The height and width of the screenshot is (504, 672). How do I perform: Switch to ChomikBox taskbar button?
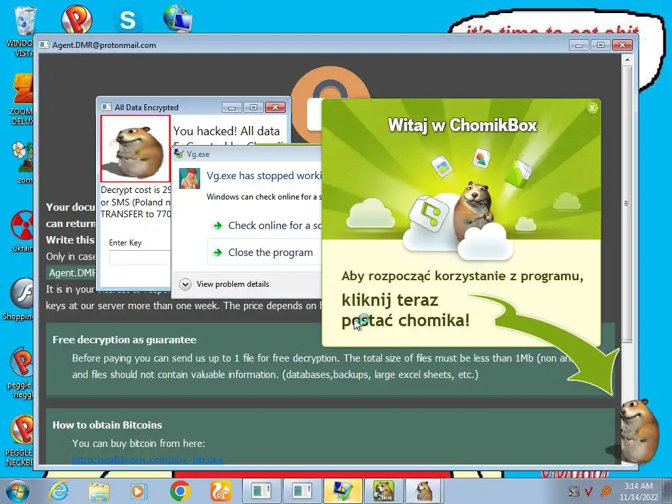click(x=383, y=491)
